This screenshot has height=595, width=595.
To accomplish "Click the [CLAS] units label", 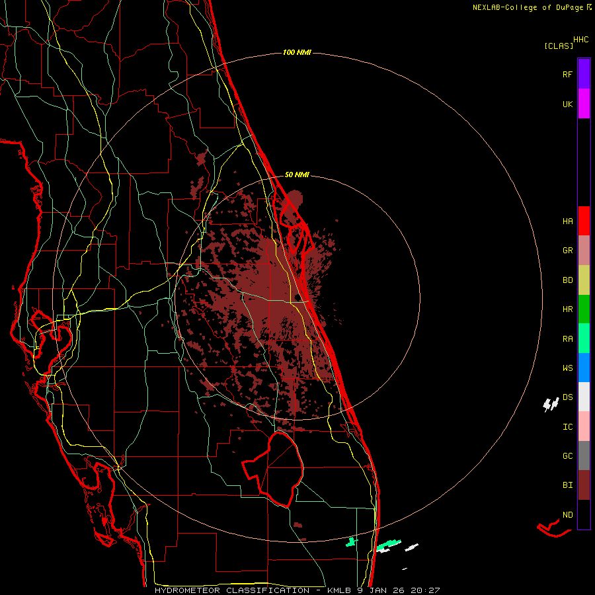I will click(559, 46).
